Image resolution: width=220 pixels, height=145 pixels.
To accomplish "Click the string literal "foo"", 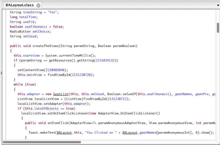I will pyautogui.click(x=52, y=12).
